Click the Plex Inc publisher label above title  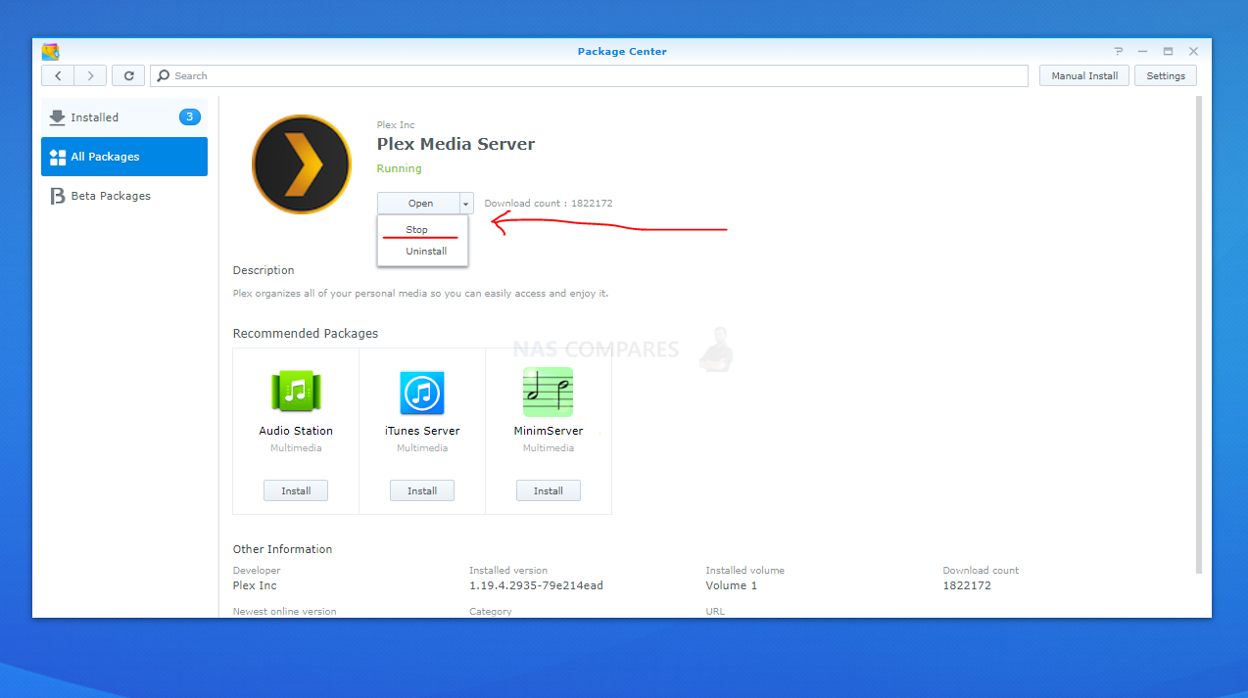click(396, 125)
